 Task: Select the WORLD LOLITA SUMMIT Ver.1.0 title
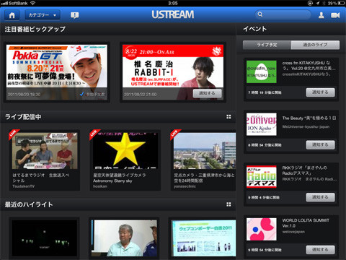coord(306,223)
